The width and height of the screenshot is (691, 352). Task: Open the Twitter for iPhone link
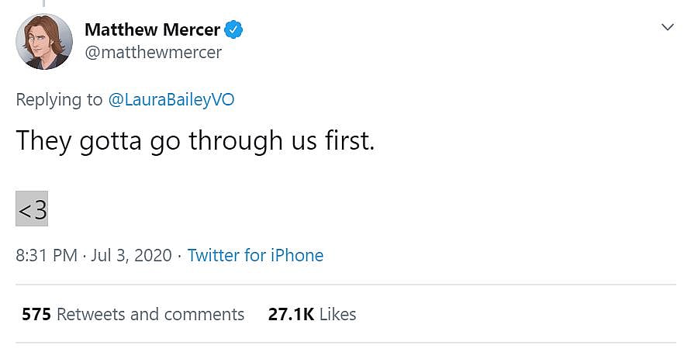pyautogui.click(x=255, y=255)
